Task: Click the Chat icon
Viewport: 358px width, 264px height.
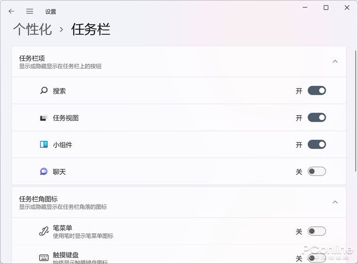Action: point(44,172)
